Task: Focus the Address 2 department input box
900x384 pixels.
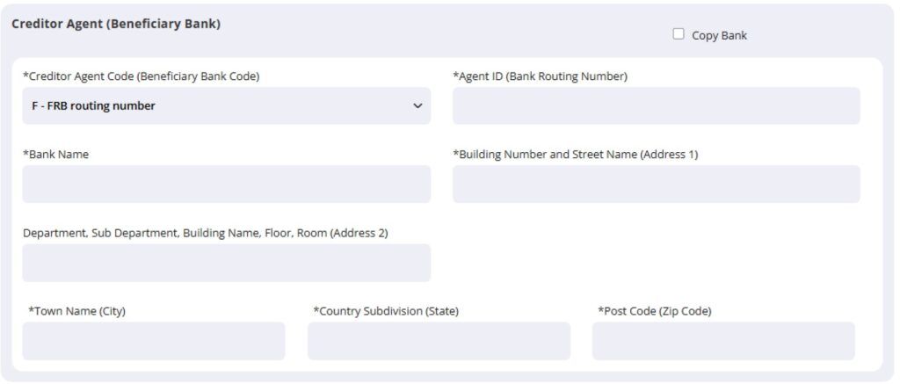Action: (x=226, y=263)
